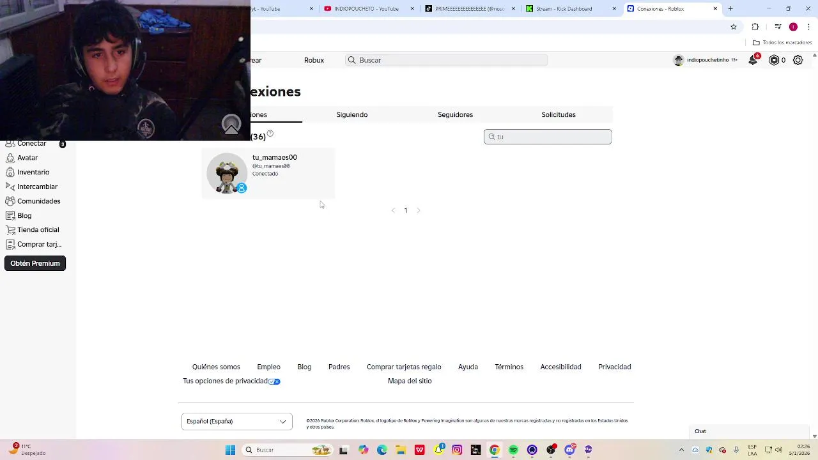
Task: Go to previous page of connections
Action: (x=393, y=210)
